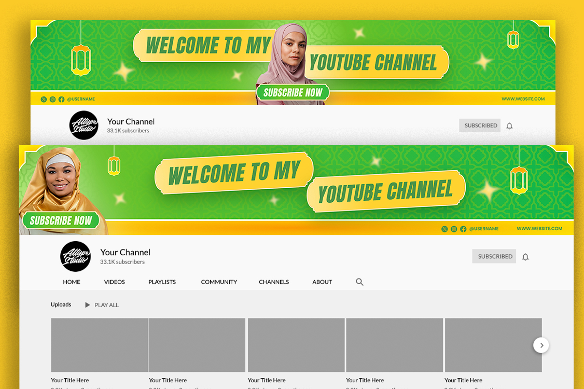Open the ABOUT tab

(322, 282)
